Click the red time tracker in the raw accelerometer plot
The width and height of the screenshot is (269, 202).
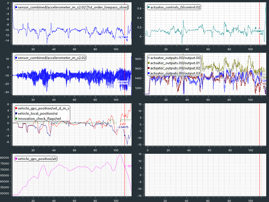[125, 74]
